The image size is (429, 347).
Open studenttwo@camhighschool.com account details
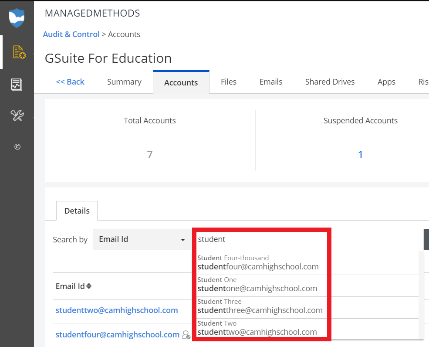[116, 310]
